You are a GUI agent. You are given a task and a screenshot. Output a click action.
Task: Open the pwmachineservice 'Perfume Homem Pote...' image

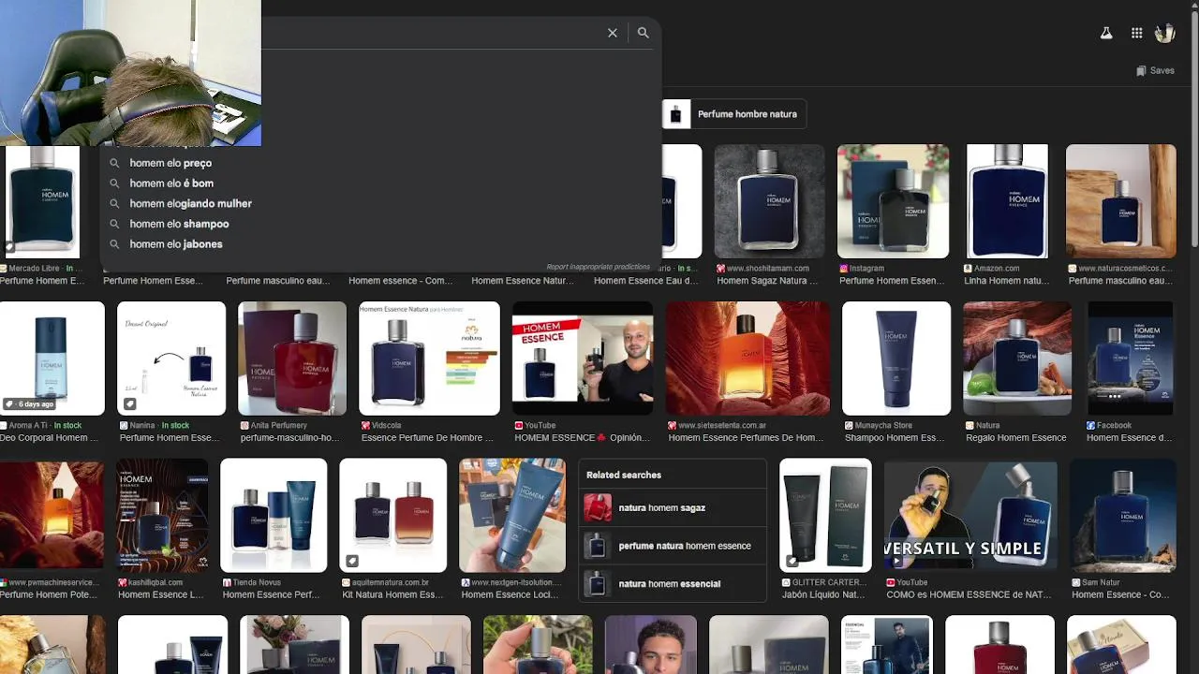(52, 515)
